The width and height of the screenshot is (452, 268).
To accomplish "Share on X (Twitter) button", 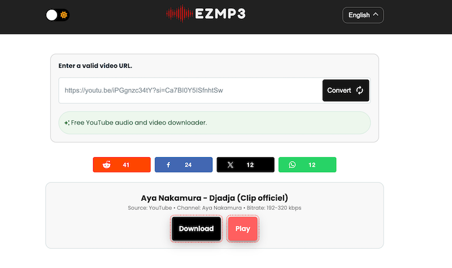I will click(246, 165).
